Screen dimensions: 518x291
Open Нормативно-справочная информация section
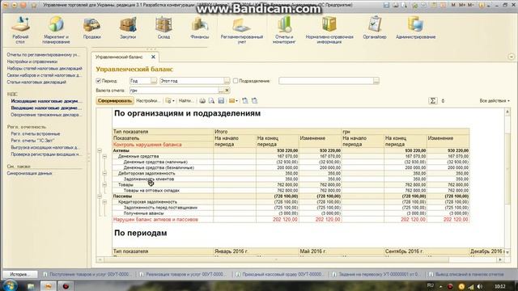pyautogui.click(x=329, y=30)
